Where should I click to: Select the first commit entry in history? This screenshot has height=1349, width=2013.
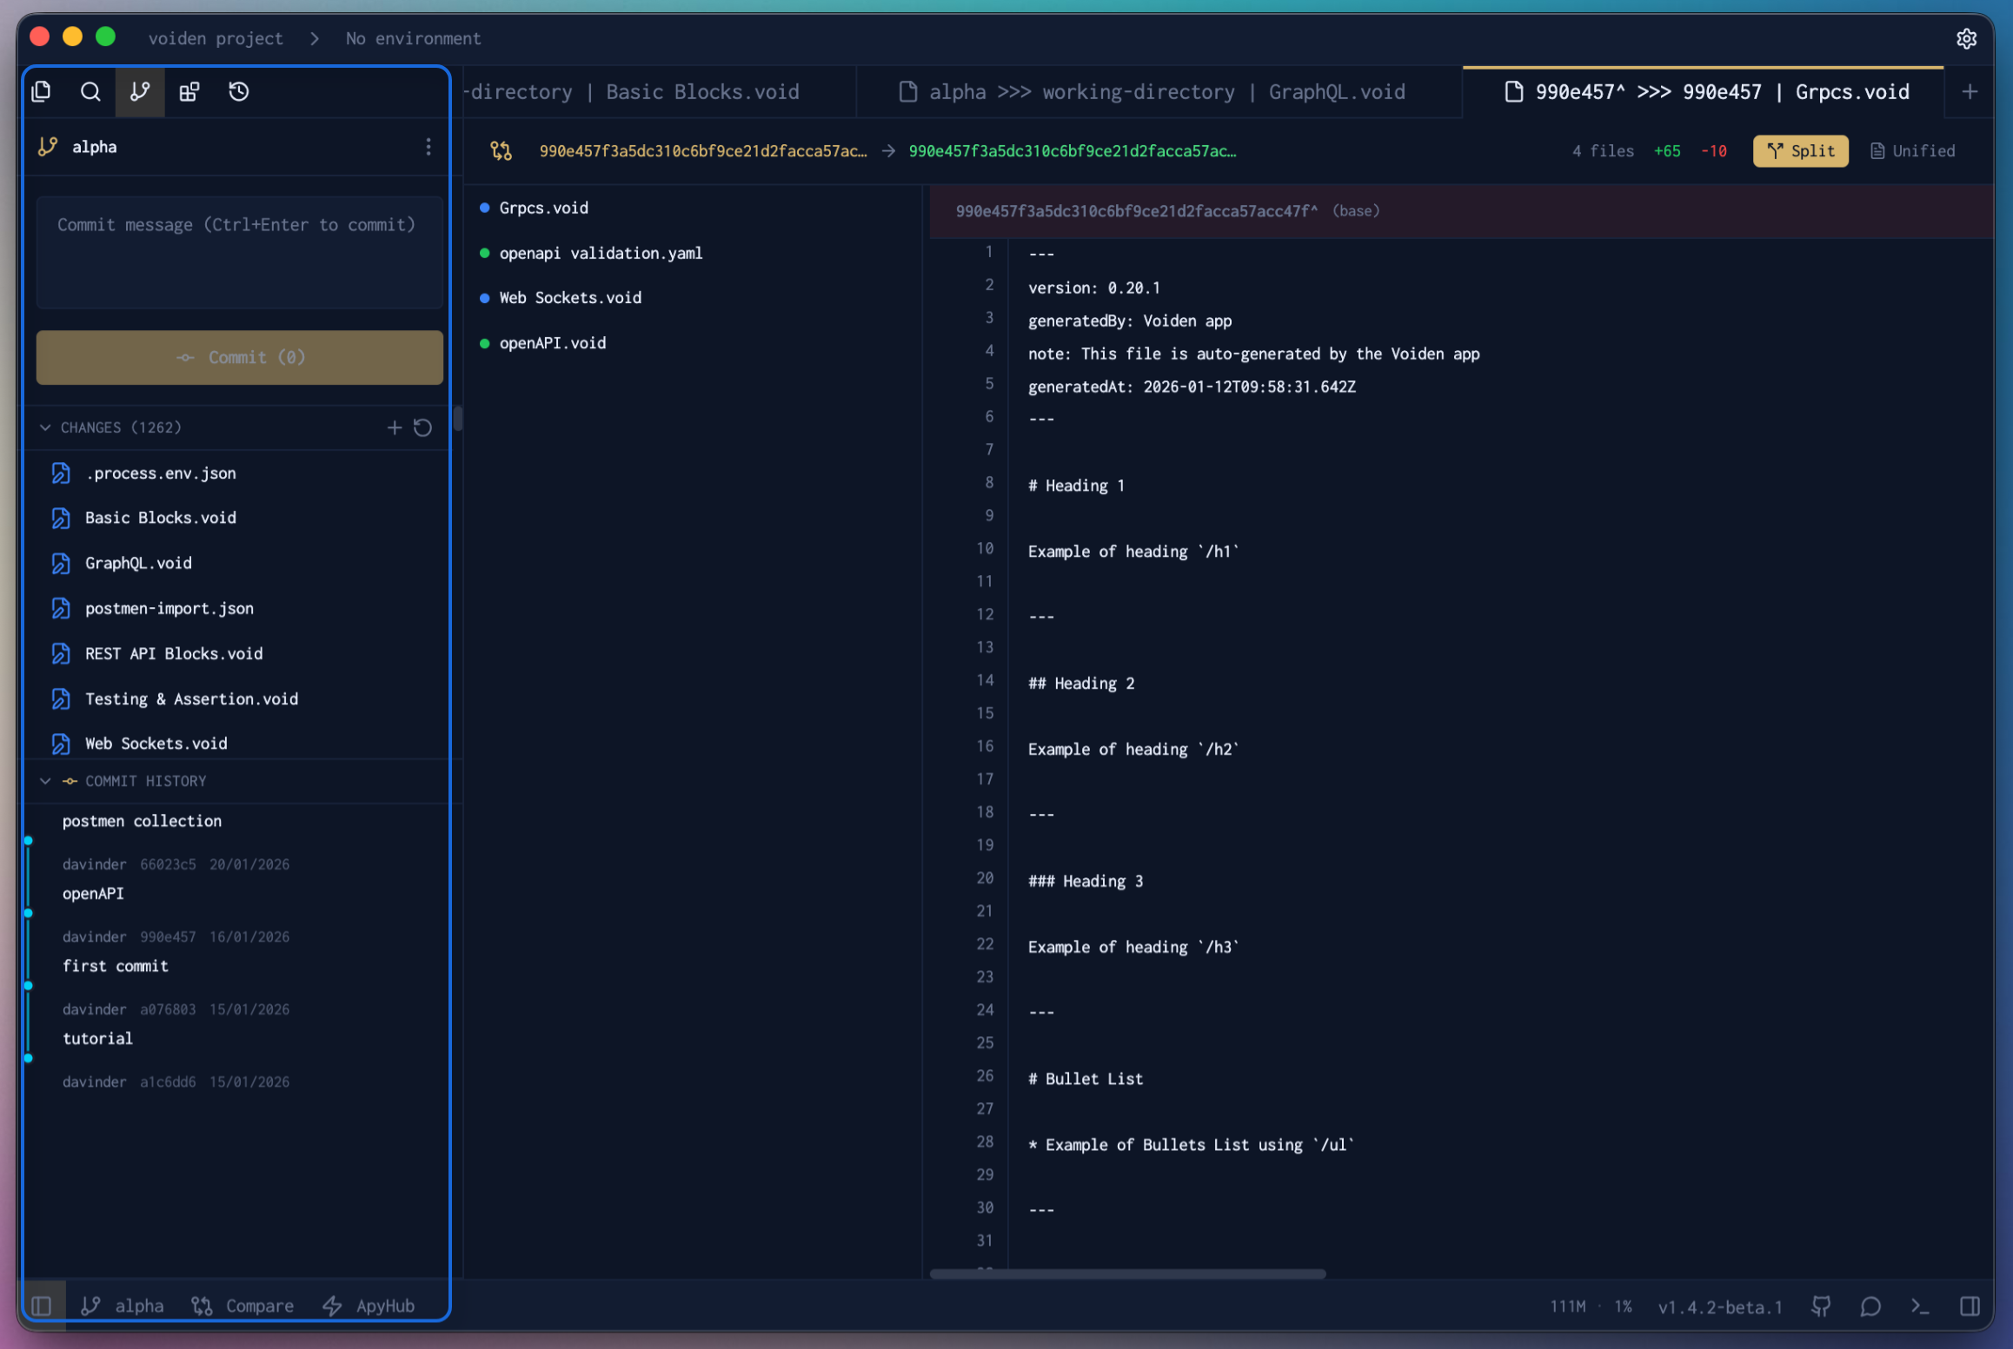click(x=116, y=966)
